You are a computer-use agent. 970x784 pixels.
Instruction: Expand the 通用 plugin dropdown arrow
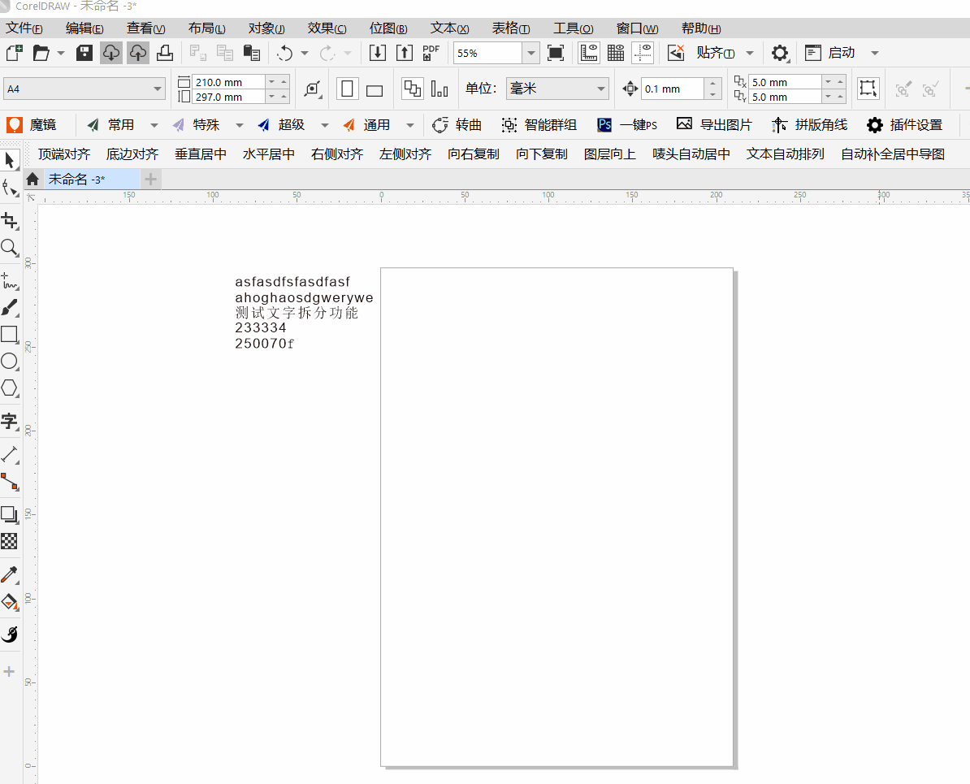pyautogui.click(x=410, y=125)
